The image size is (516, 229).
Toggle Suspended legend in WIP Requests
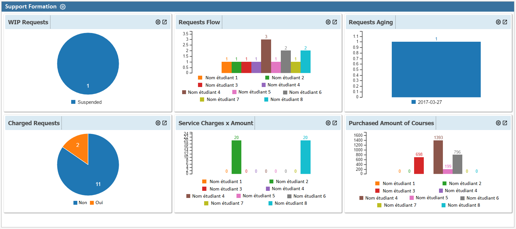(x=86, y=102)
